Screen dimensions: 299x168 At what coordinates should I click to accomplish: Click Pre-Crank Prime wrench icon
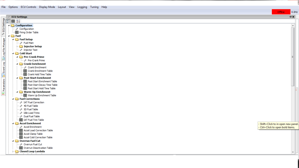[25, 60]
